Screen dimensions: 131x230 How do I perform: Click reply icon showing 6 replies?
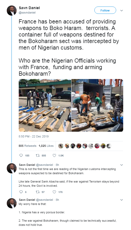21,192
